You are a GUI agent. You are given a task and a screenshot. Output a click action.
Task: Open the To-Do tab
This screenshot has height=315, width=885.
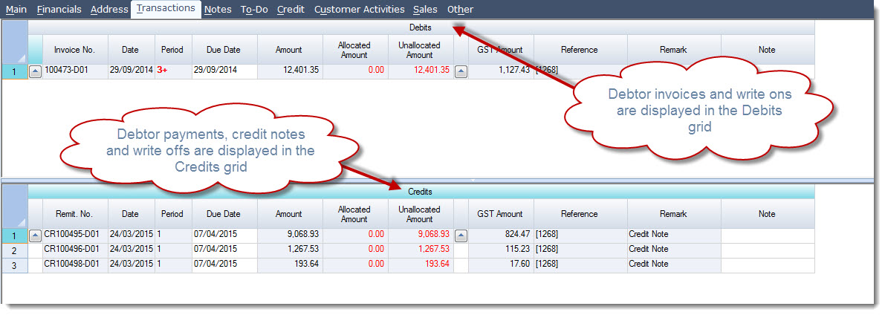tap(254, 10)
